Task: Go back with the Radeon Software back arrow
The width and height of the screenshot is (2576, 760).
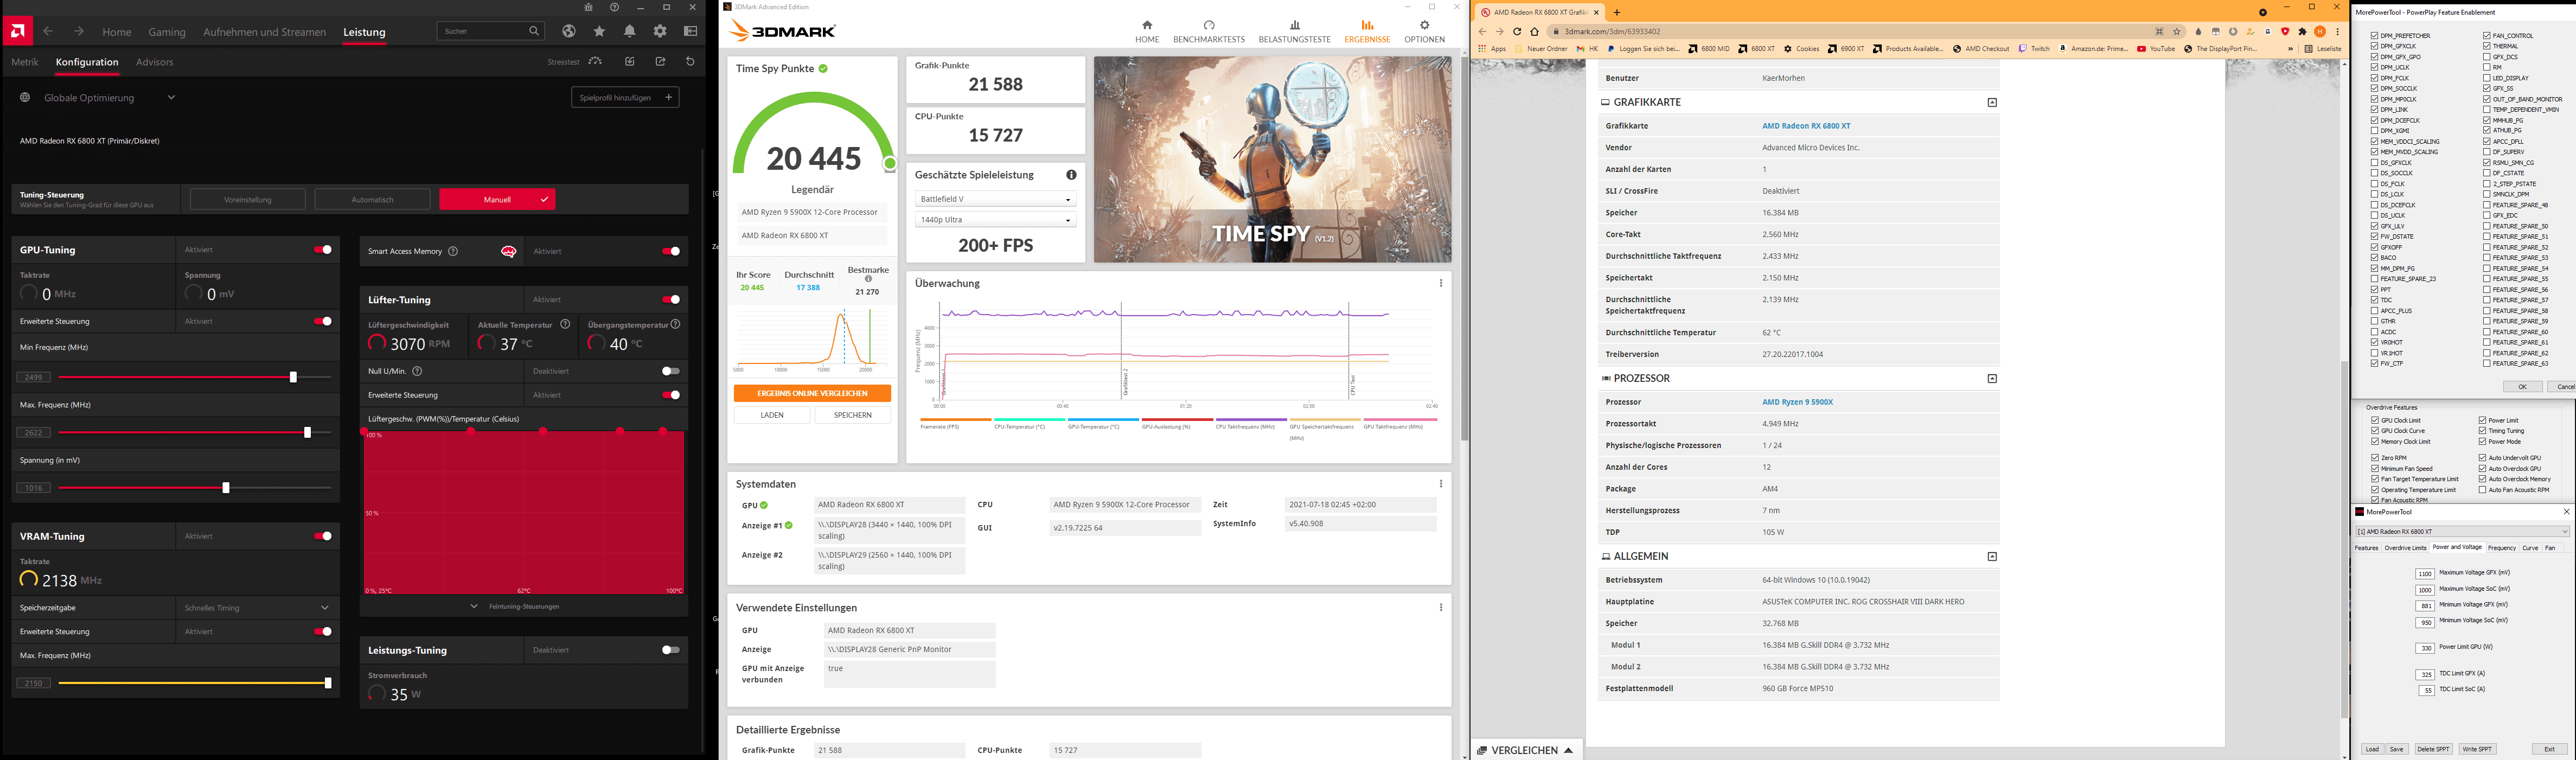Action: point(48,31)
